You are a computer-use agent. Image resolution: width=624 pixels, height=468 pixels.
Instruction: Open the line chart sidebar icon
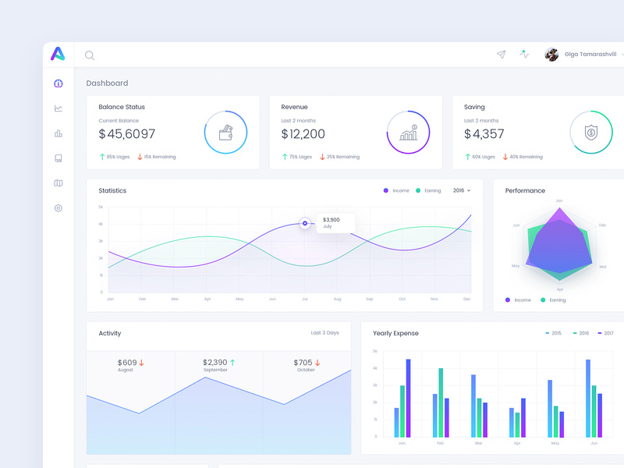(58, 108)
